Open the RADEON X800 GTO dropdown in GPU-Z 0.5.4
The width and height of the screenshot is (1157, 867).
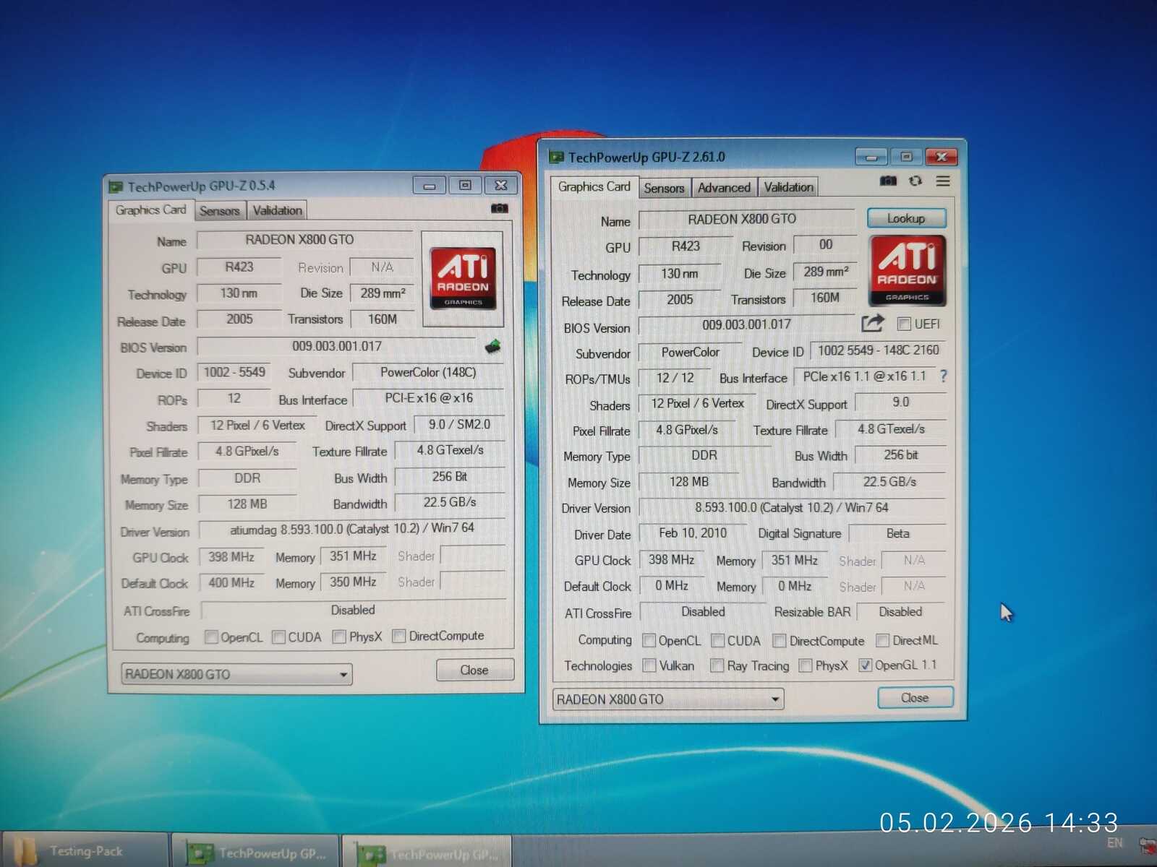point(236,674)
